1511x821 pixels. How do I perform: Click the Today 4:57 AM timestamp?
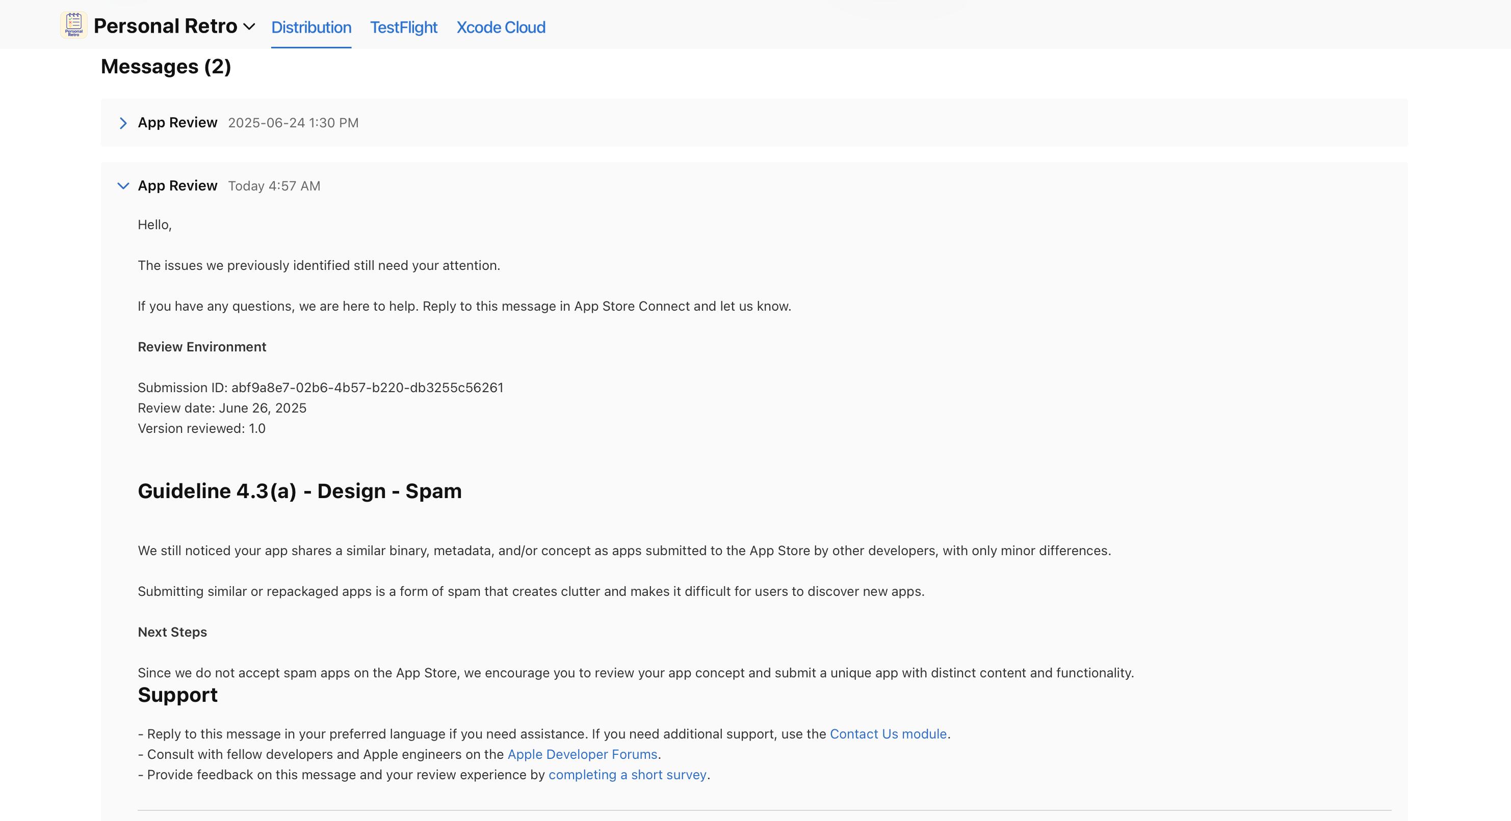(274, 186)
